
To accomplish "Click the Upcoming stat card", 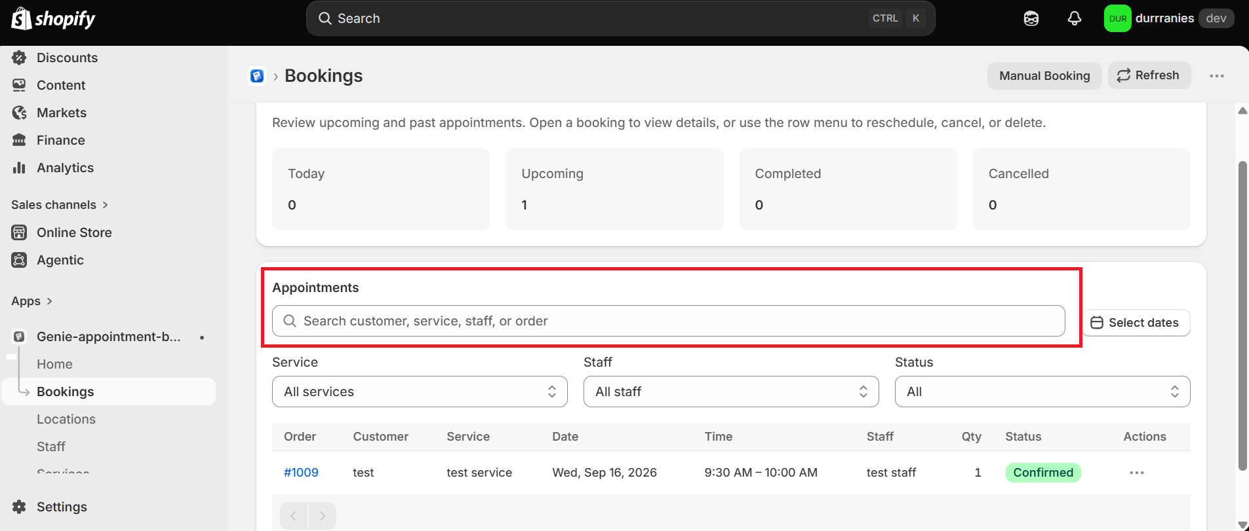I will point(614,189).
